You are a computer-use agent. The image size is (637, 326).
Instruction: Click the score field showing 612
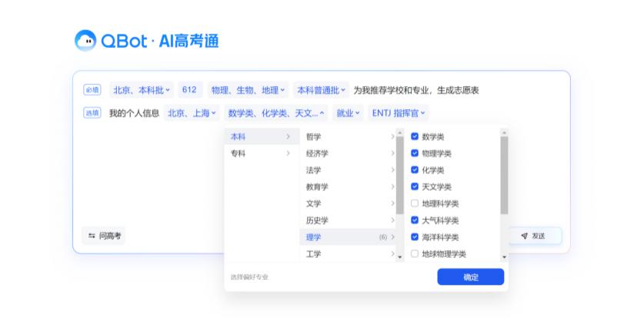(190, 90)
